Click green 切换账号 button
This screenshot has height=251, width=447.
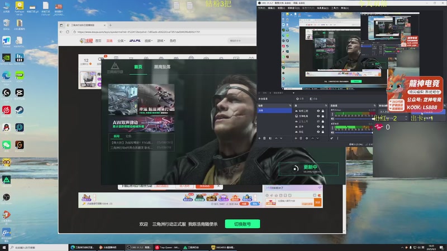click(242, 224)
